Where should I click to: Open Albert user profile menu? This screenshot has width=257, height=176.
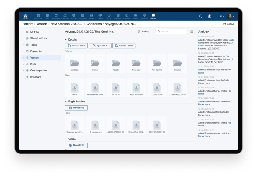click(x=227, y=16)
